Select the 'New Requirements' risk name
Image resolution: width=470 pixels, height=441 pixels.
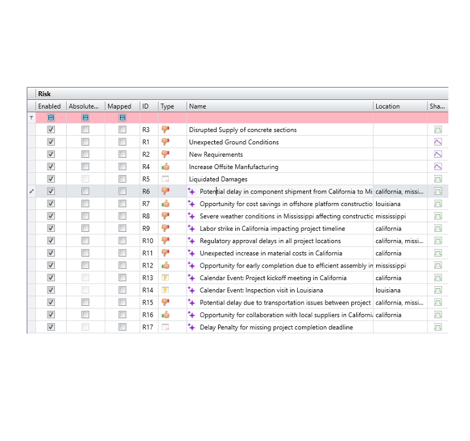click(x=216, y=154)
